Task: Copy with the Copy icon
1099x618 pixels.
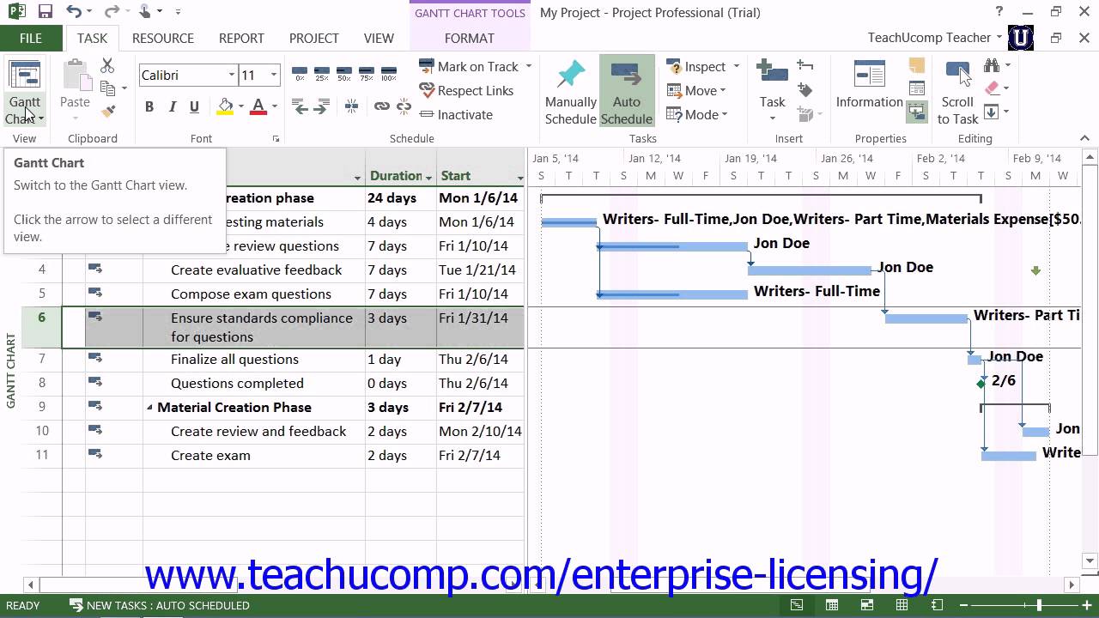Action: [x=108, y=88]
